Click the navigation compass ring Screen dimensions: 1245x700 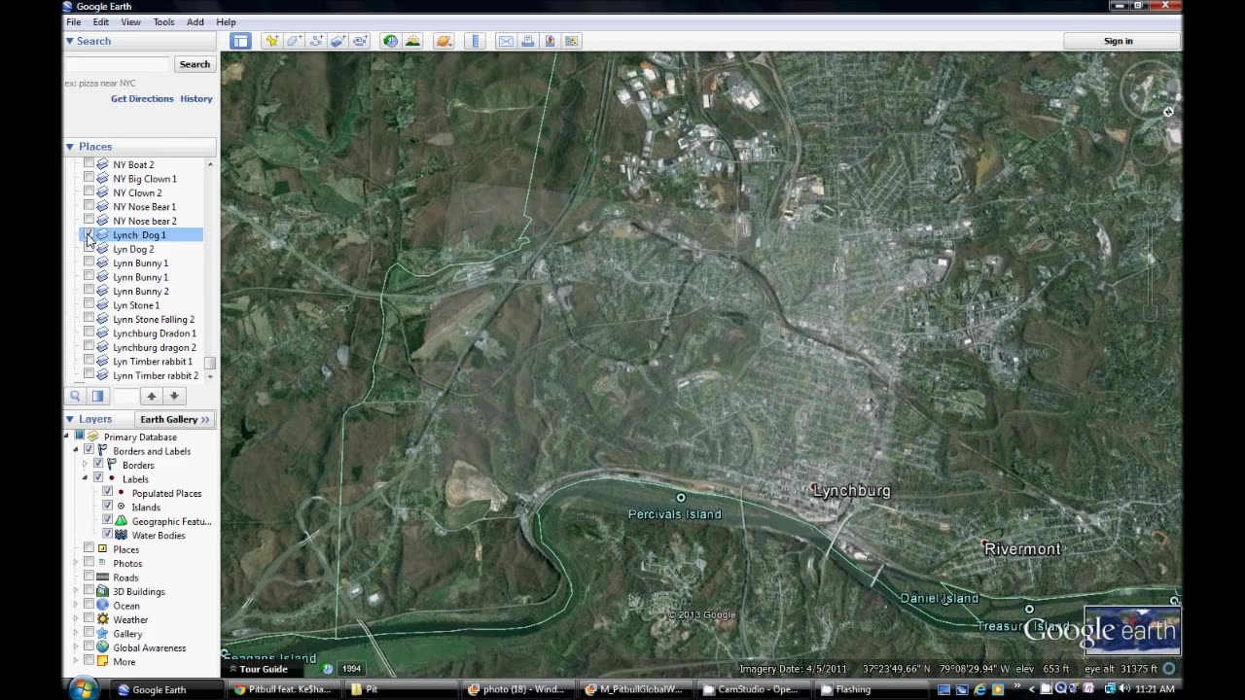[x=1149, y=90]
